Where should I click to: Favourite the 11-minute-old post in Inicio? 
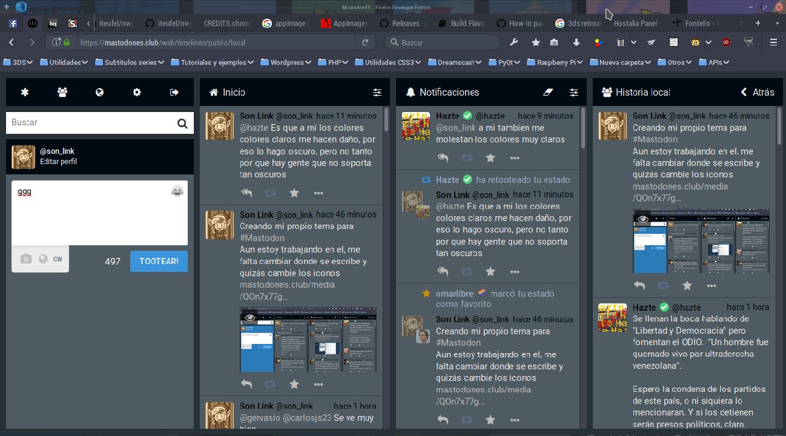[294, 193]
